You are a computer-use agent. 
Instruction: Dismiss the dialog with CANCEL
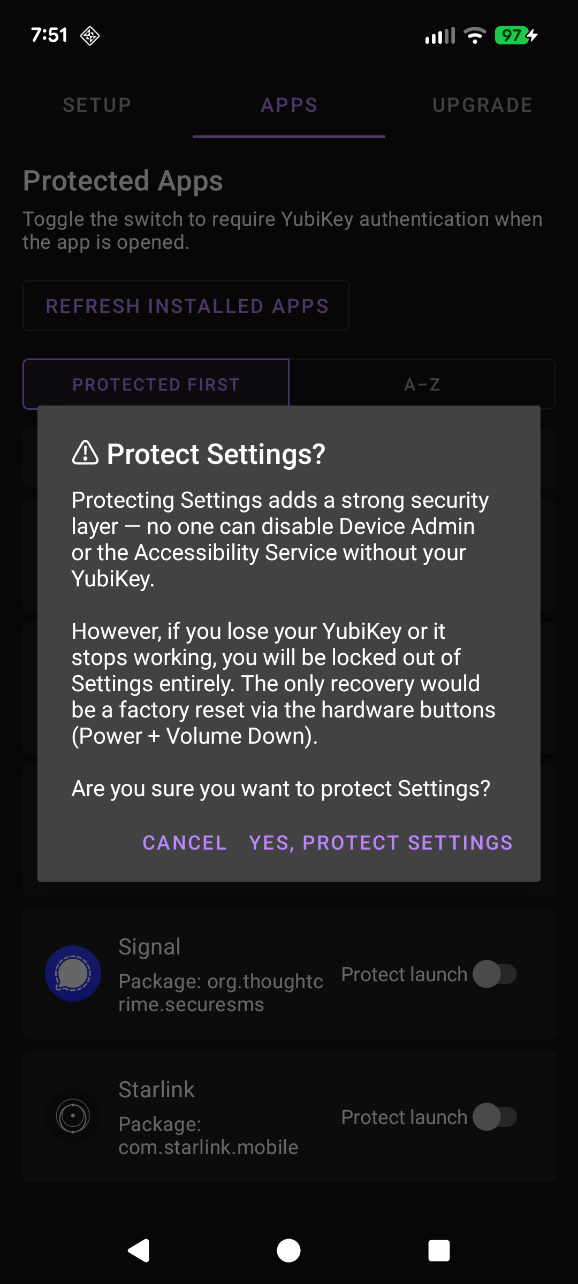pyautogui.click(x=184, y=843)
